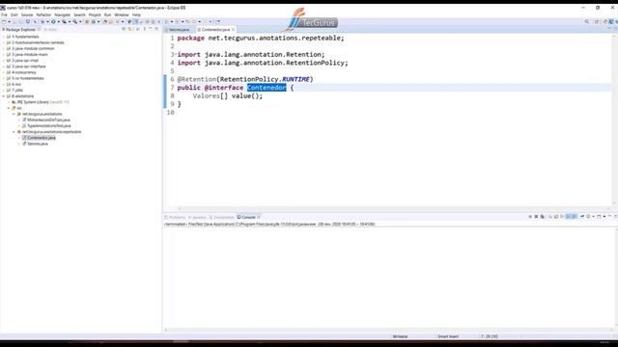
Task: Click Smart Insert in the status bar
Action: coord(448,336)
